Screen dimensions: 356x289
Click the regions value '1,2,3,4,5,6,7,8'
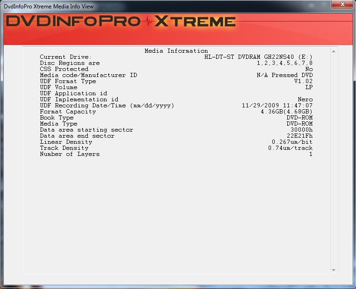pyautogui.click(x=285, y=63)
